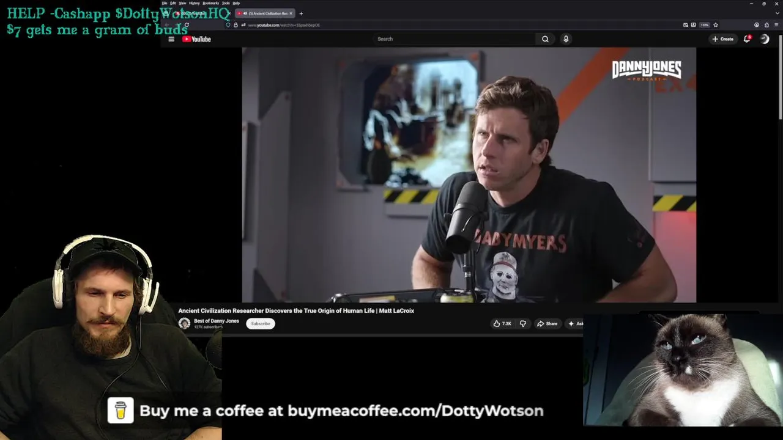Viewport: 783px width, 440px height.
Task: Open the Edit menu
Action: point(173,3)
